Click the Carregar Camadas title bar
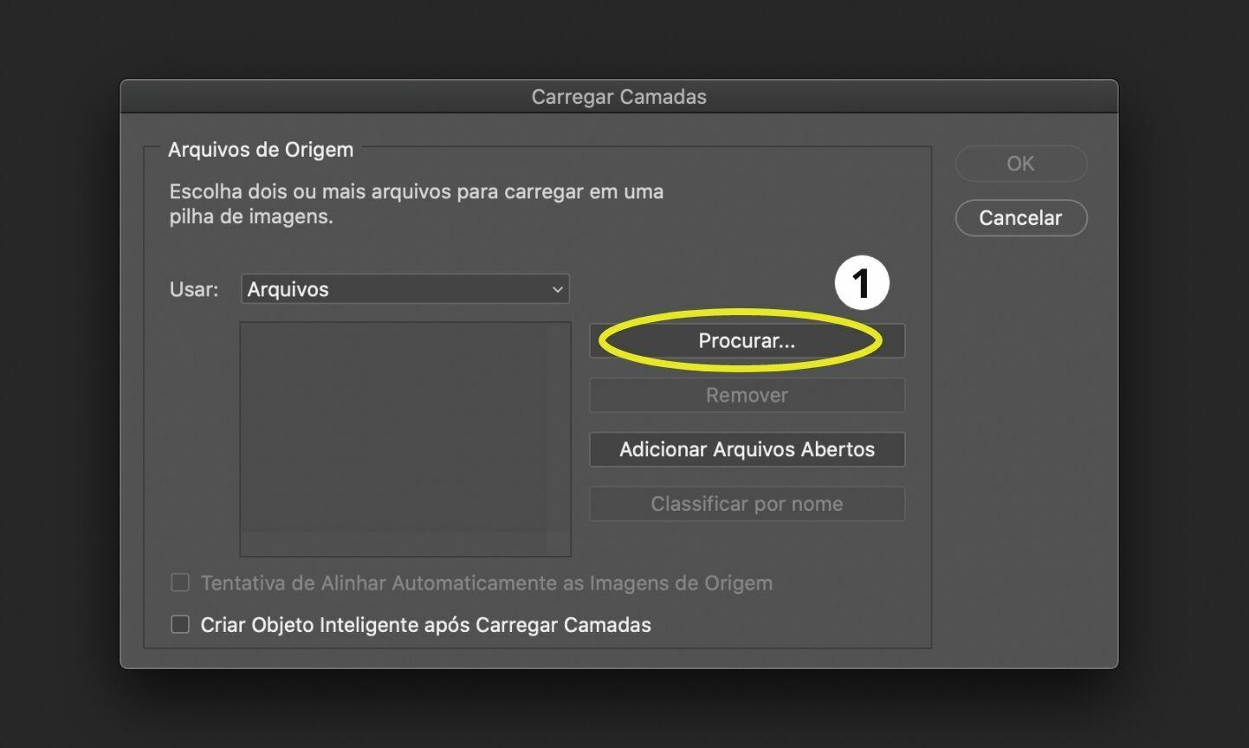The image size is (1249, 748). pyautogui.click(x=618, y=97)
